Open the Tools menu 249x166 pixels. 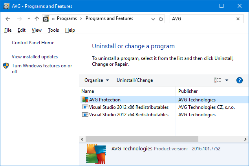click(53, 30)
